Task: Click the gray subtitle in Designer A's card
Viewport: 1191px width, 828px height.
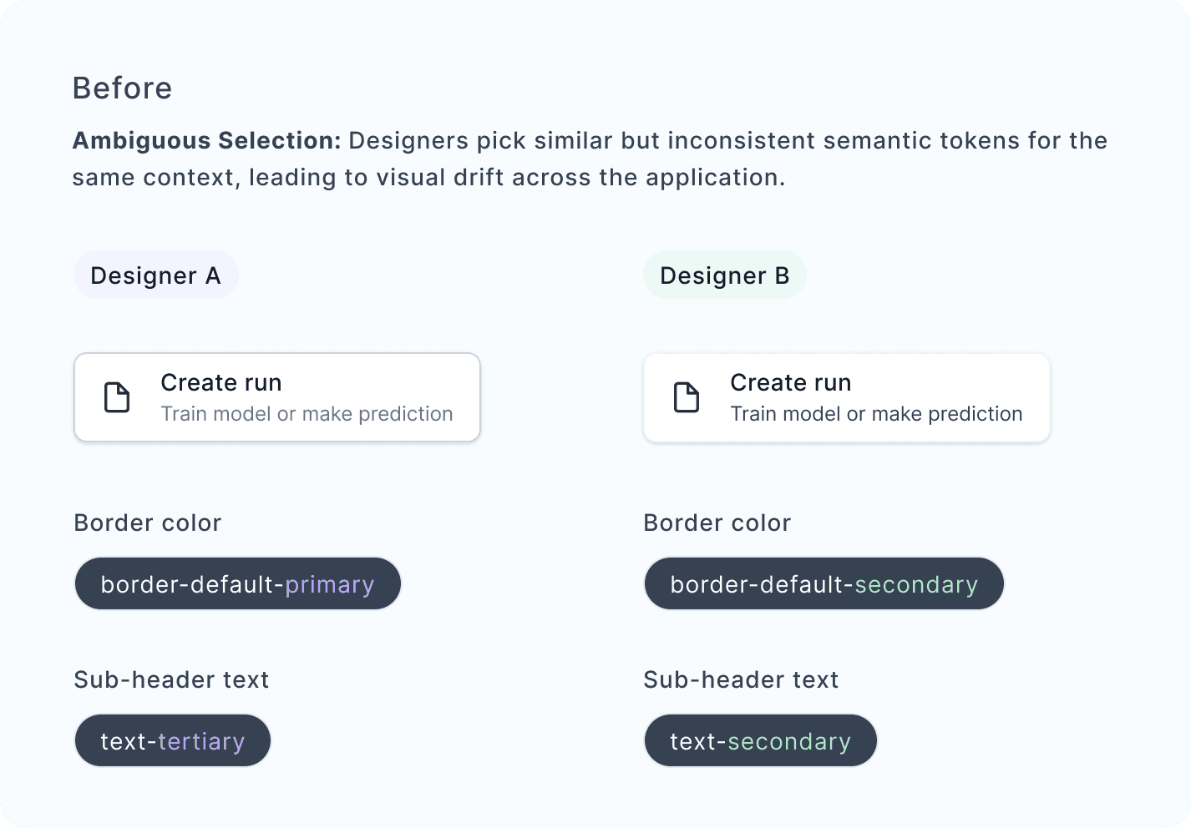Action: point(307,414)
